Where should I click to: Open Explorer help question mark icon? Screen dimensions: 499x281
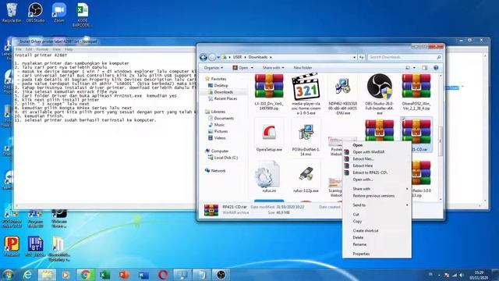pos(436,68)
